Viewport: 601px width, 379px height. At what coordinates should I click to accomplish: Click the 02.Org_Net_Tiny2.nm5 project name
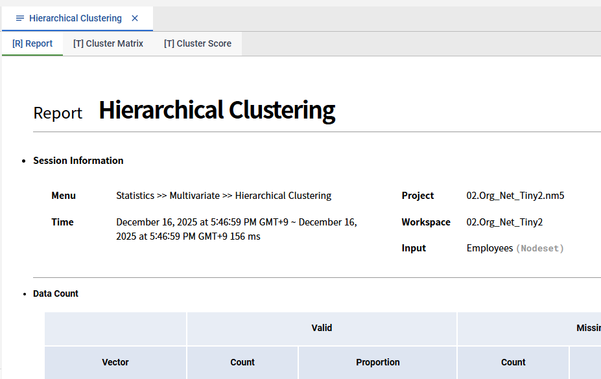tap(515, 196)
